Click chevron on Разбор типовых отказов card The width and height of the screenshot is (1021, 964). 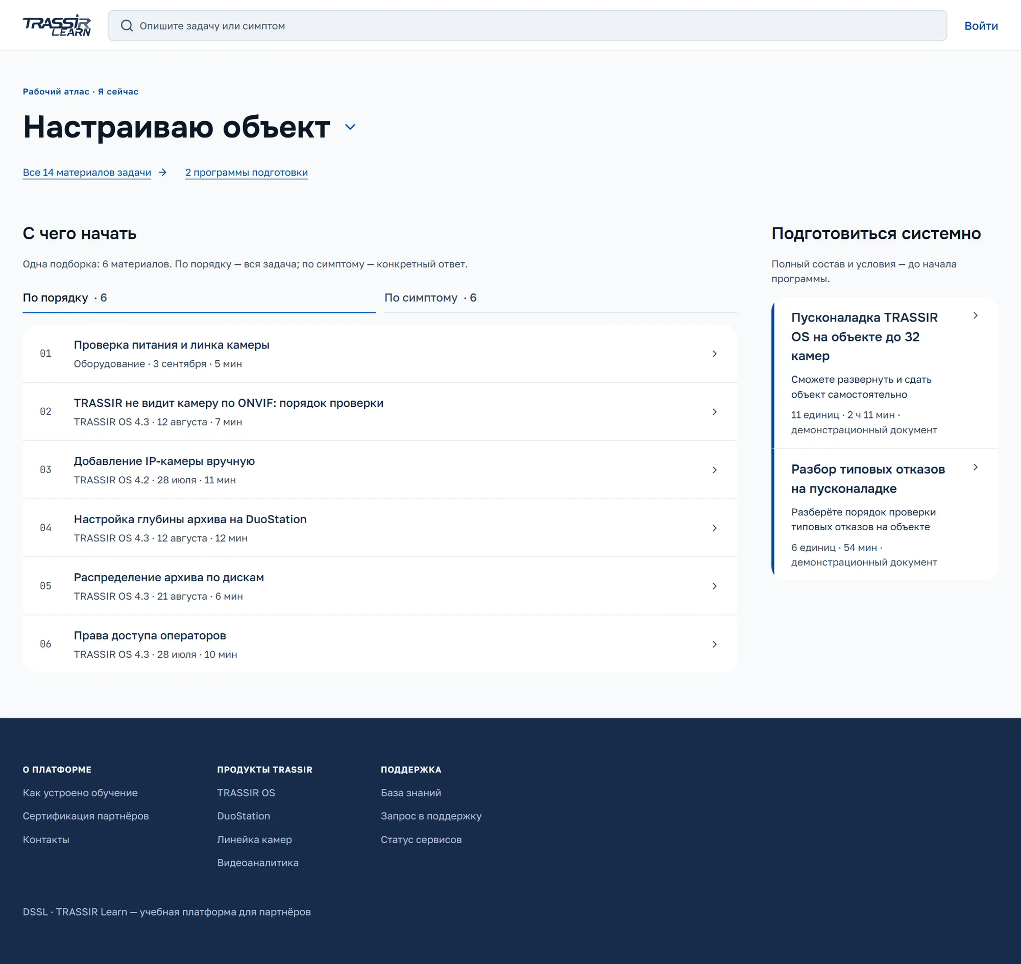(975, 467)
